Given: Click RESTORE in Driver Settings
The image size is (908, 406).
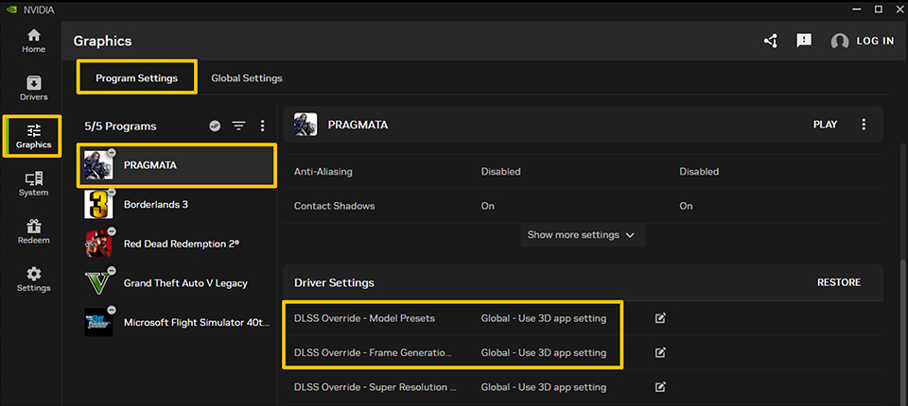Looking at the screenshot, I should tap(839, 283).
